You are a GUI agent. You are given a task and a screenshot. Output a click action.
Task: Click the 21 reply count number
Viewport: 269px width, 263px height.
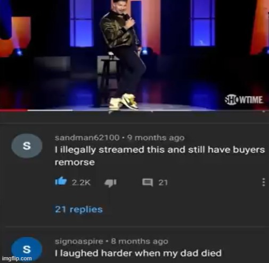163,182
